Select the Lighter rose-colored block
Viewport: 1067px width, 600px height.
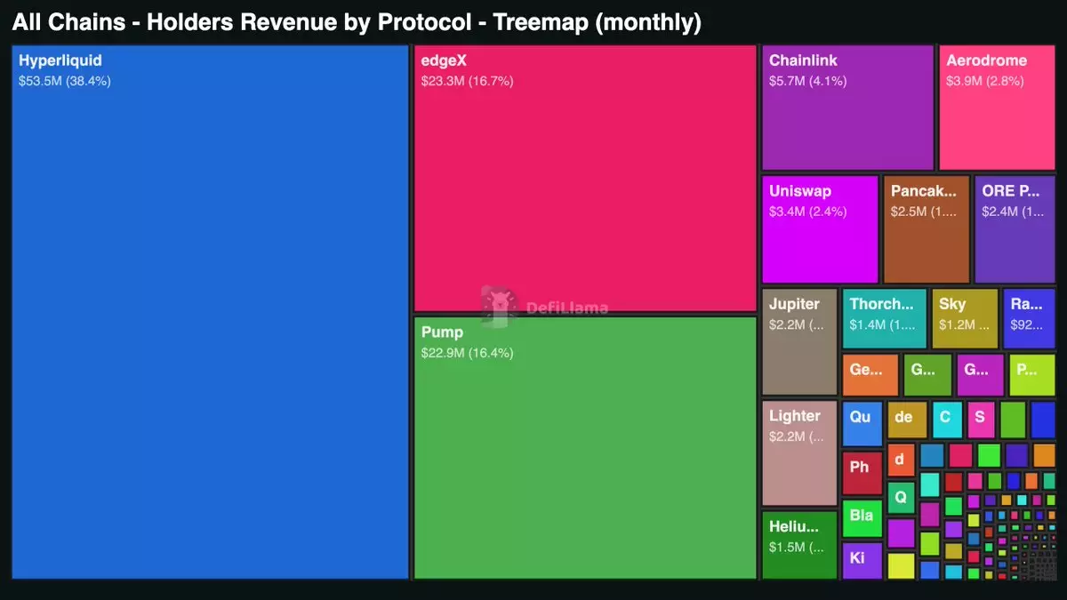(799, 453)
